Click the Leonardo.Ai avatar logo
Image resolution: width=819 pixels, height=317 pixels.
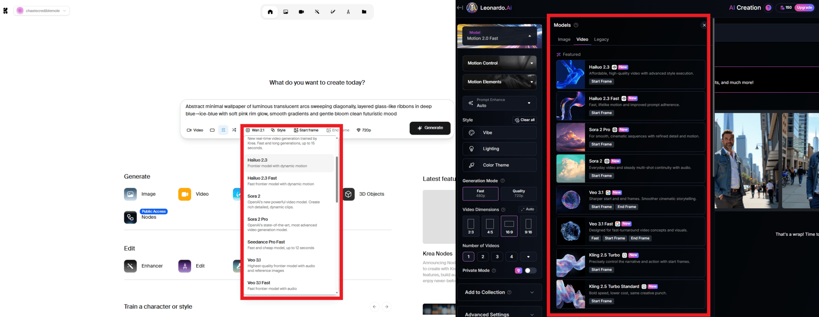click(472, 8)
